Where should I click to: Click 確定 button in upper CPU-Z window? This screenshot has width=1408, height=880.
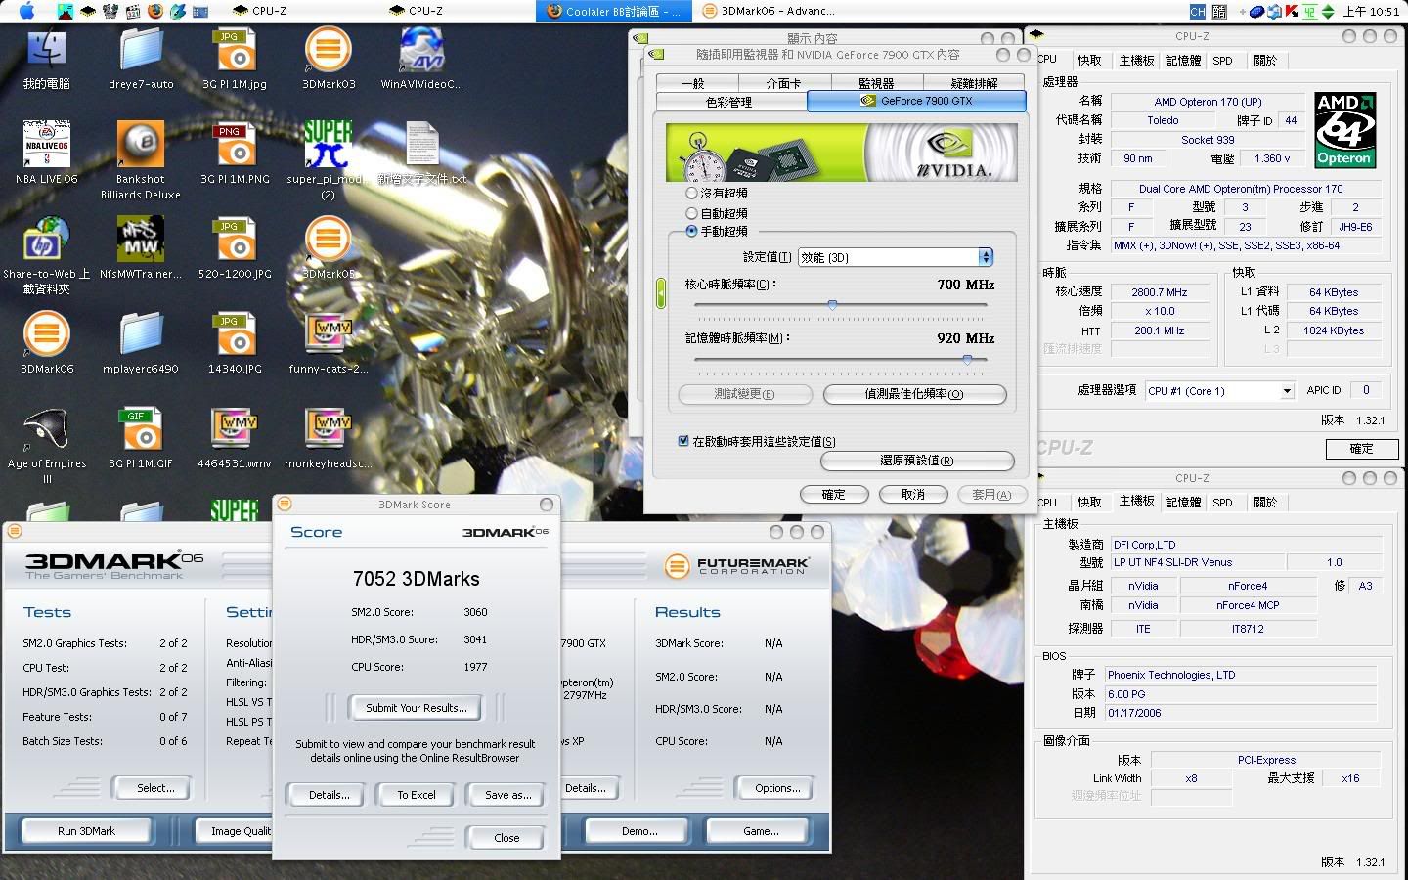click(1361, 449)
